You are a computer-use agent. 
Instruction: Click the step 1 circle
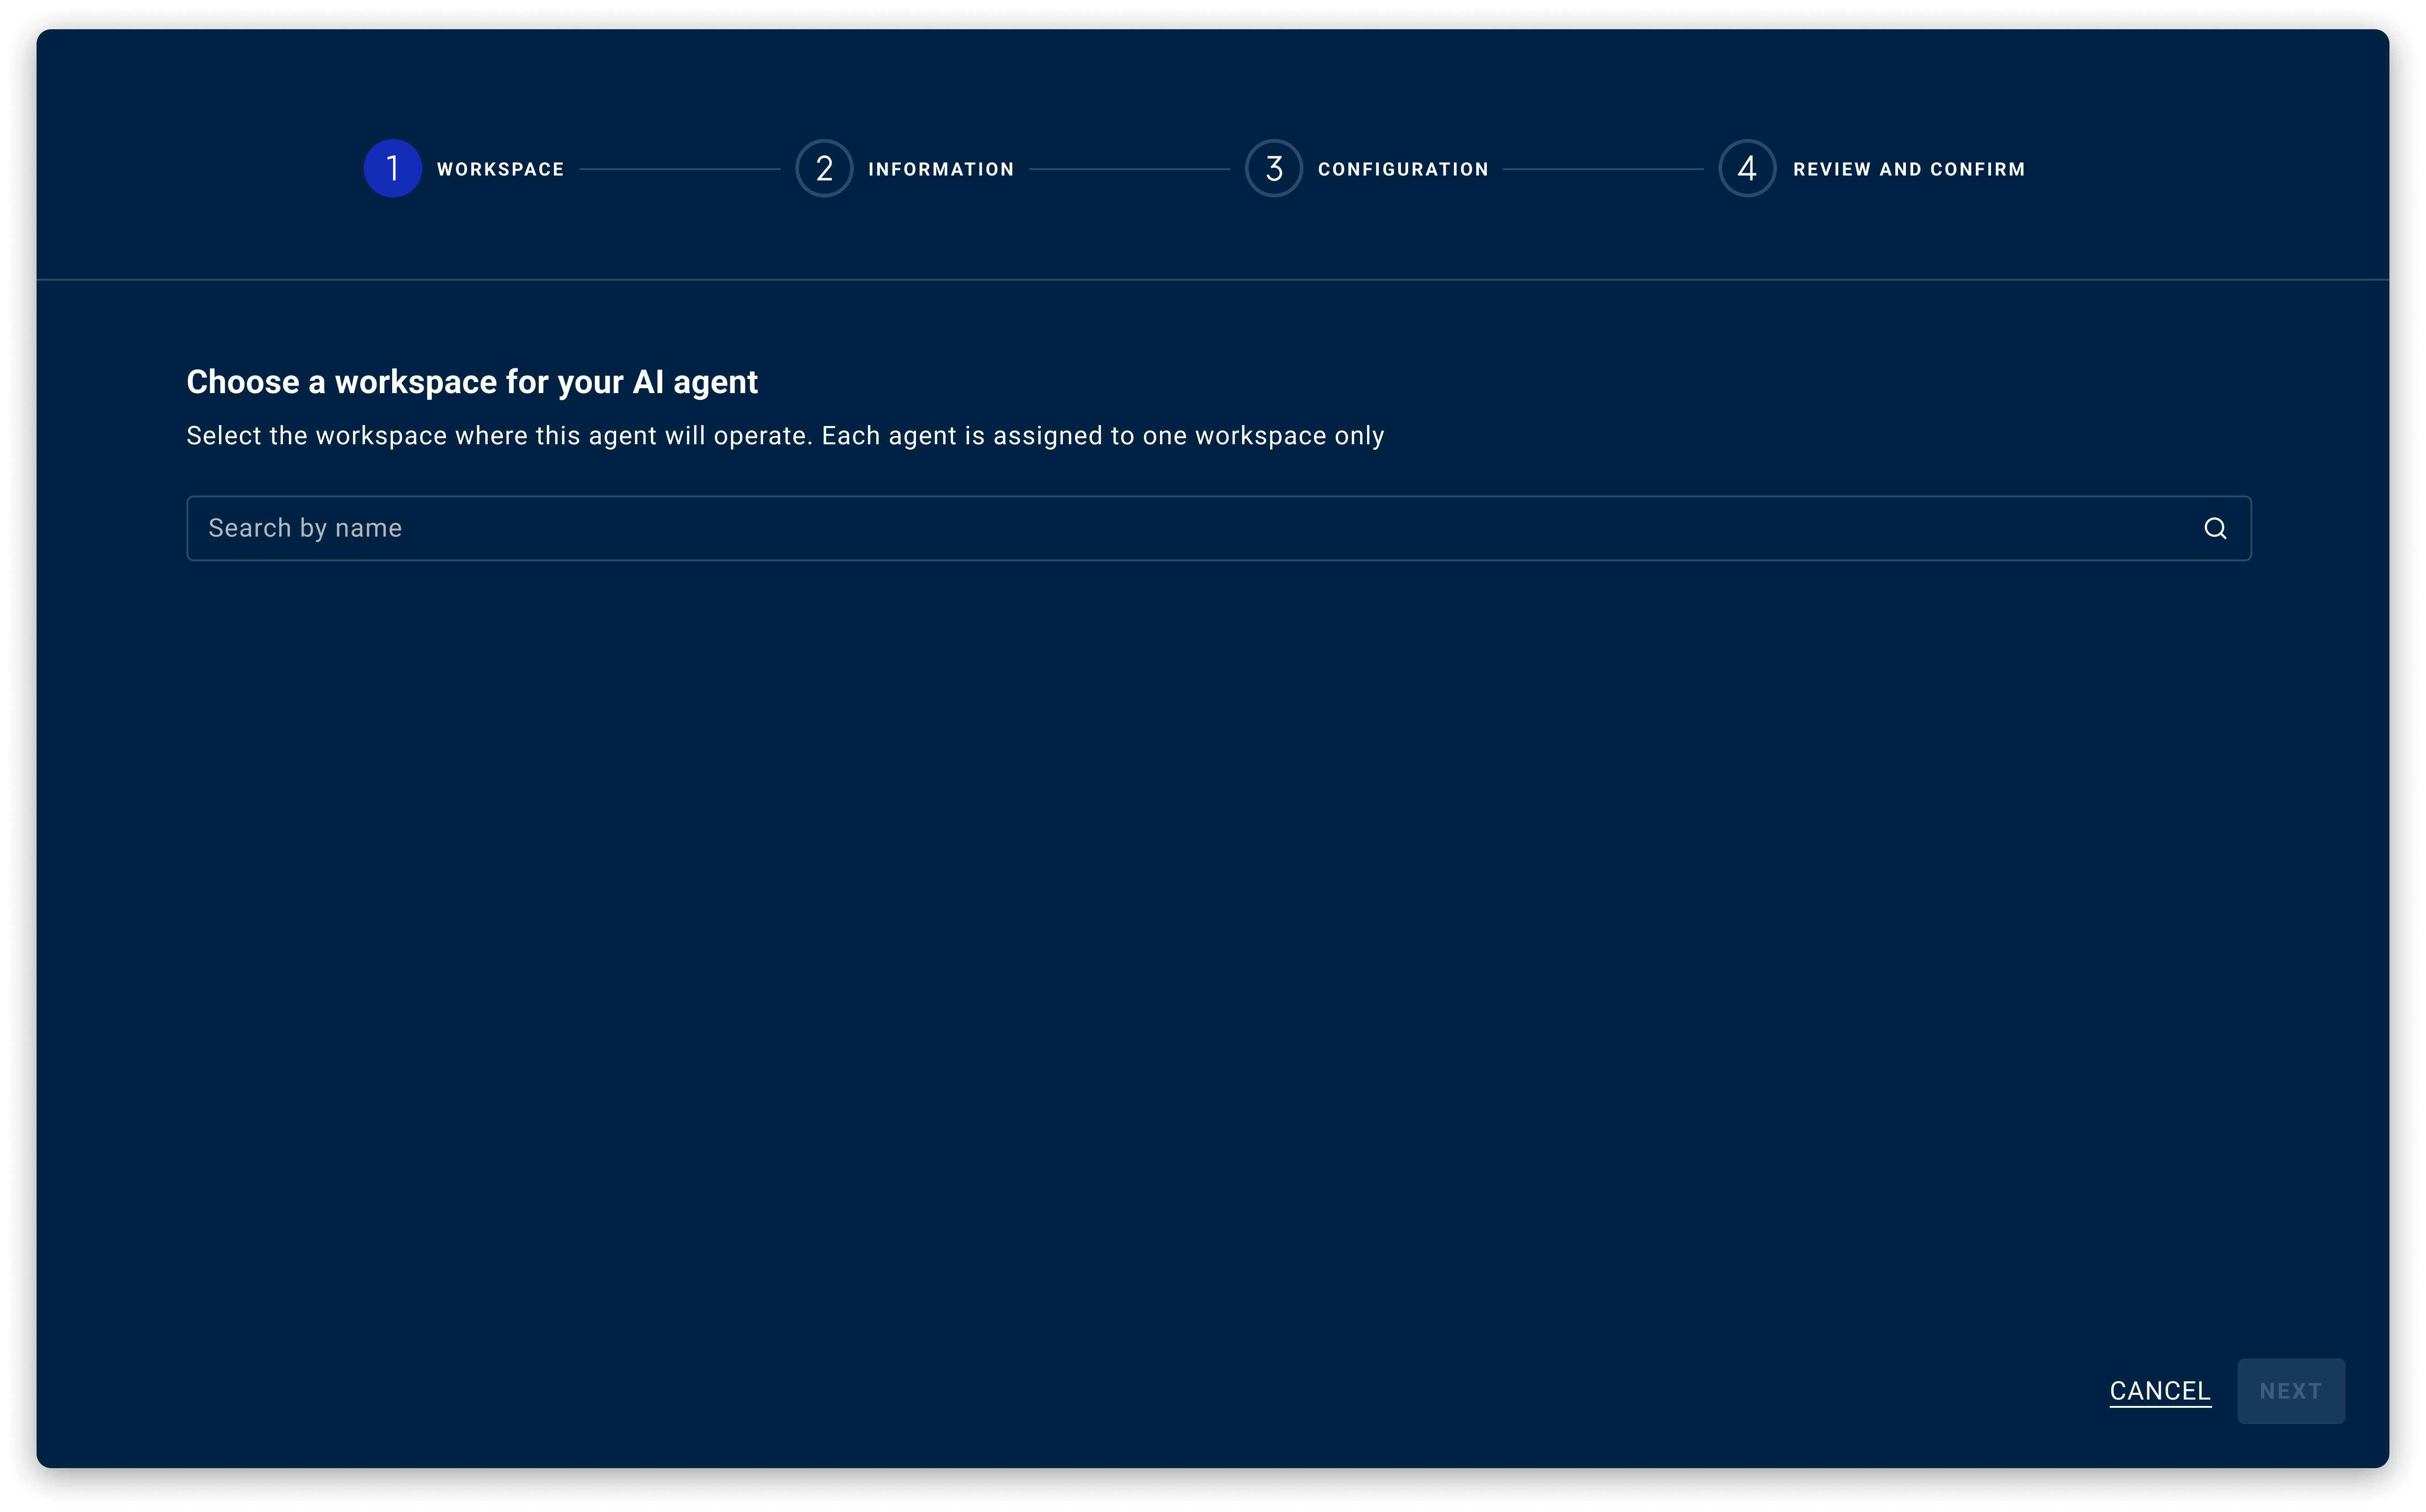392,169
